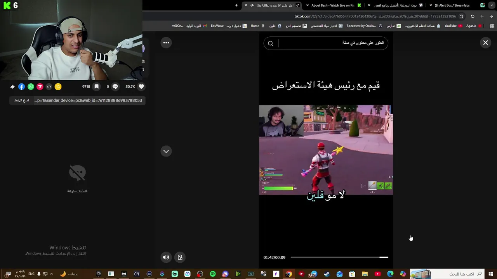Open the YouTube bookmark

coord(453,26)
